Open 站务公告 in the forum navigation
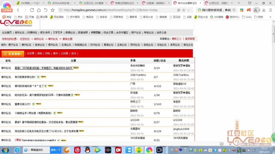This screenshot has width=275, height=154. coord(161,33)
